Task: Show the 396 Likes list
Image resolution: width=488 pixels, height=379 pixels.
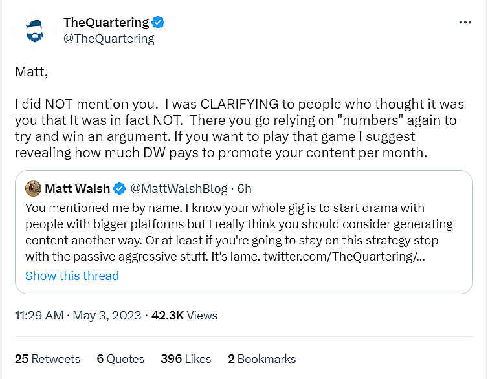Action: (186, 358)
